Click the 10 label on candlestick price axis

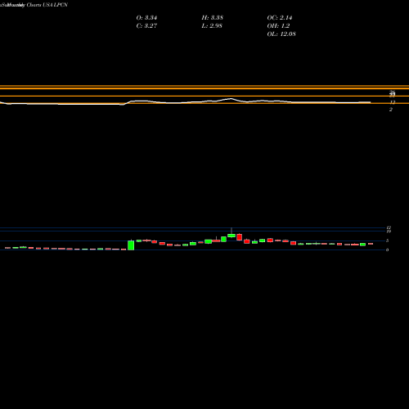(x=389, y=231)
